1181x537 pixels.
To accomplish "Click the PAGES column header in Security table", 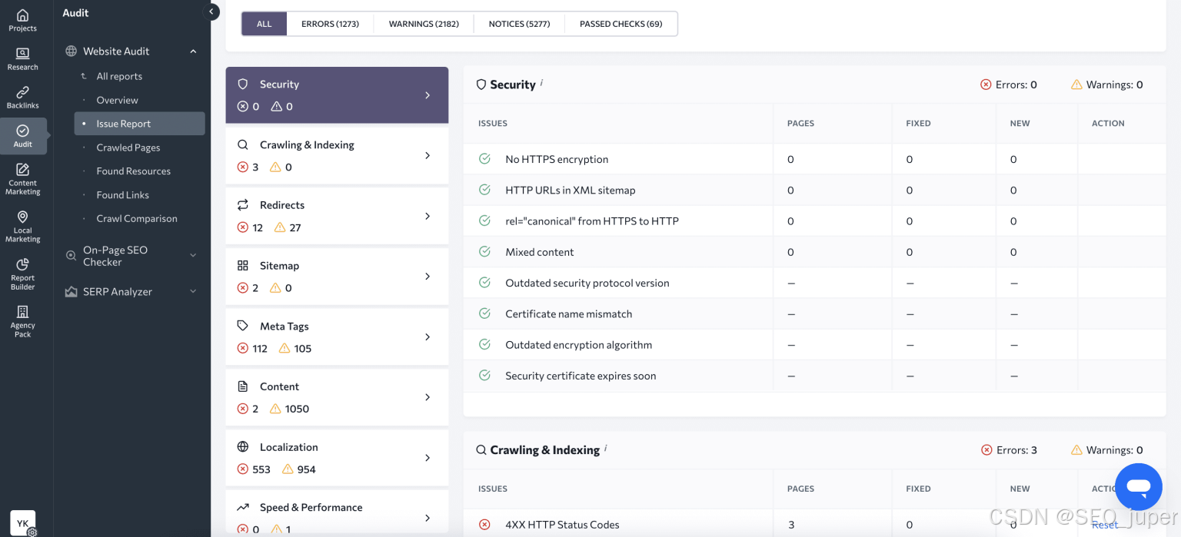I will tap(800, 123).
